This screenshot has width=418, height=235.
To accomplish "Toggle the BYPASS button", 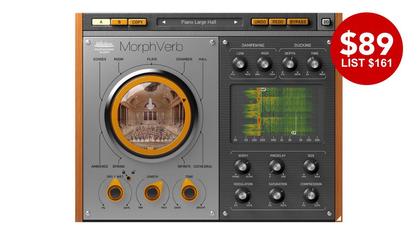I will pyautogui.click(x=298, y=22).
